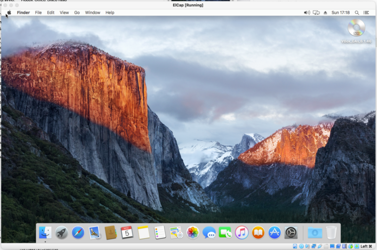
Task: Open the Photos app in Dock
Action: [193, 232]
